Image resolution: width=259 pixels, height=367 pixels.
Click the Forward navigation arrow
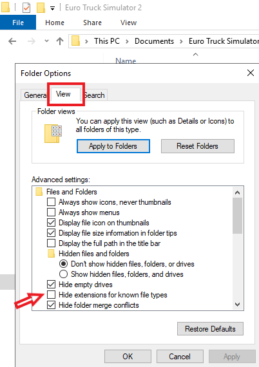32,41
